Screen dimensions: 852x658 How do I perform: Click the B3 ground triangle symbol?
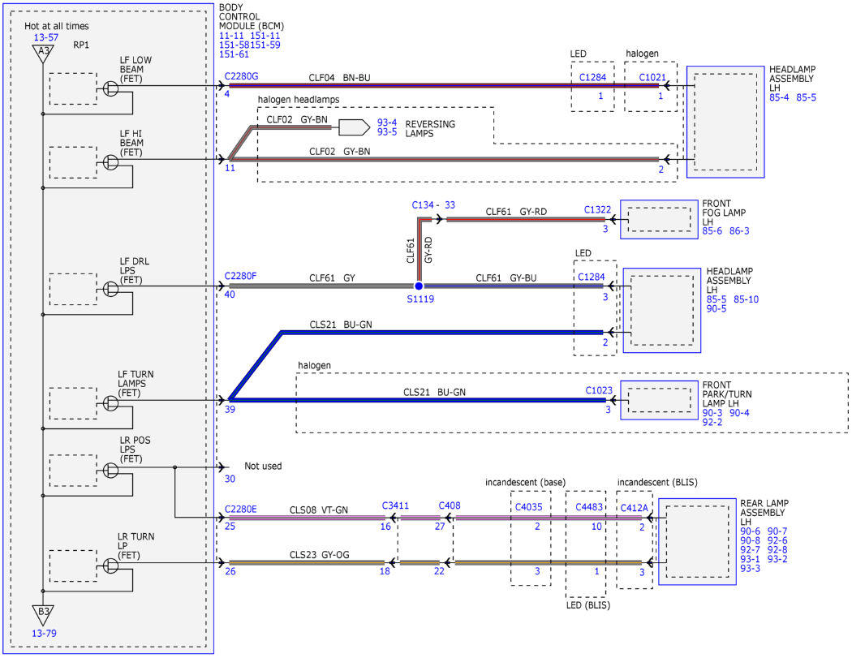click(43, 614)
